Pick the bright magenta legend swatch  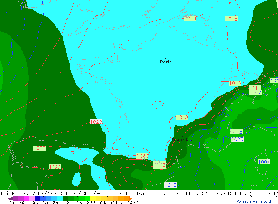pyautogui.click(x=26, y=198)
